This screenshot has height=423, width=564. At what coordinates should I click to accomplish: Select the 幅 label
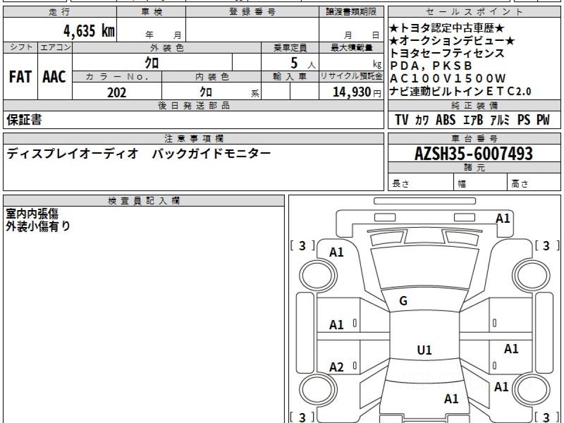point(462,184)
